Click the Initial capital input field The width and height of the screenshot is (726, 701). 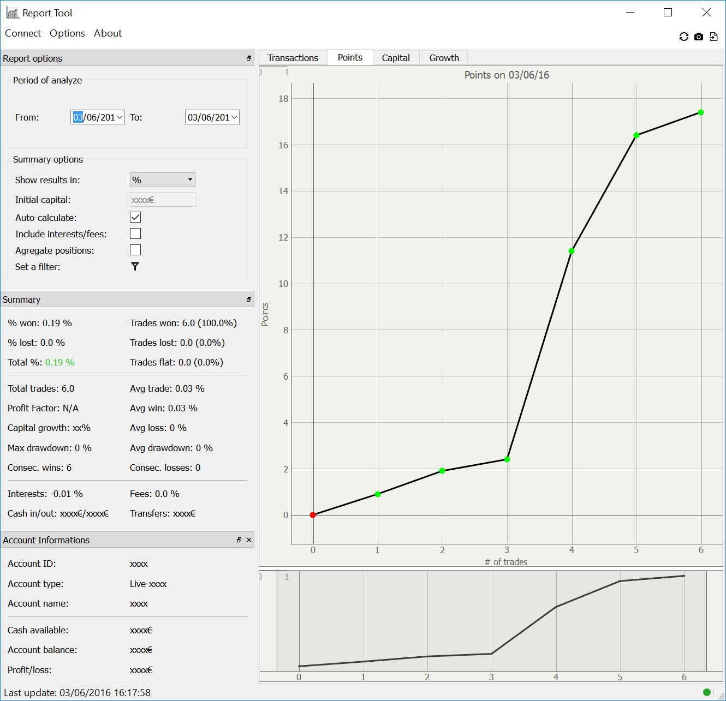pos(163,200)
